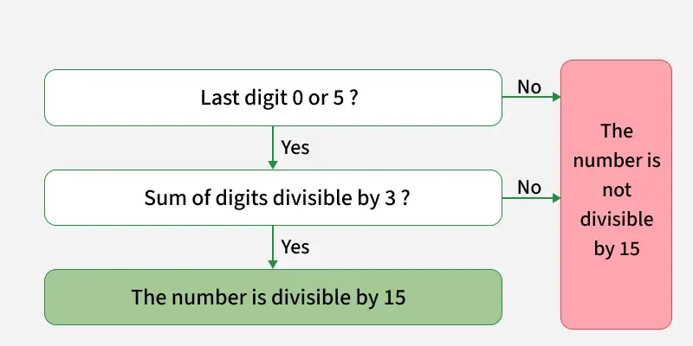This screenshot has width=693, height=346.
Task: Click the 'No' label beside Sum of digits box
Action: [x=530, y=187]
